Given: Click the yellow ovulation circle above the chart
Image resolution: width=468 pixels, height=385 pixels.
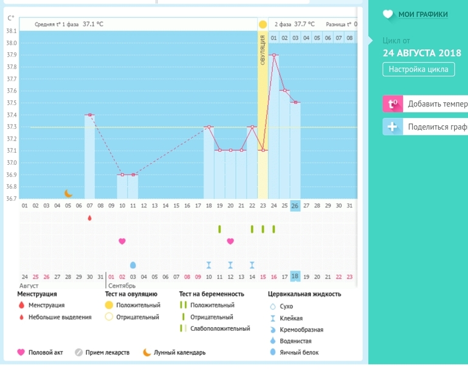Looking at the screenshot, I should [x=263, y=24].
